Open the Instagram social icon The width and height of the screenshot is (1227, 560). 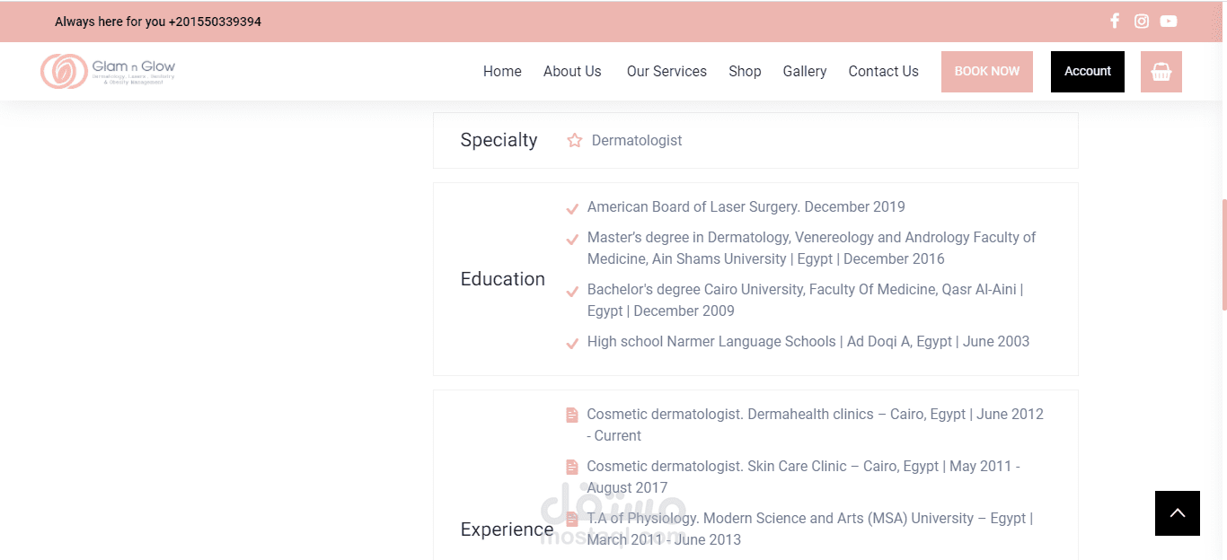(1142, 21)
